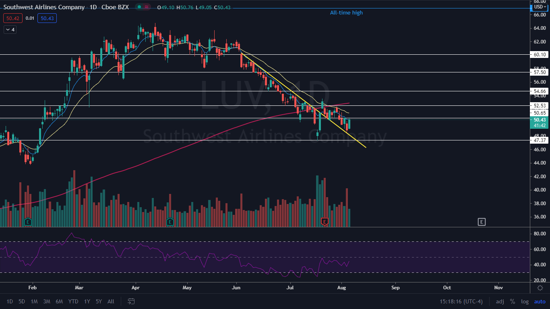This screenshot has width=550, height=309.
Task: Select the 1M time range
Action: pos(34,301)
